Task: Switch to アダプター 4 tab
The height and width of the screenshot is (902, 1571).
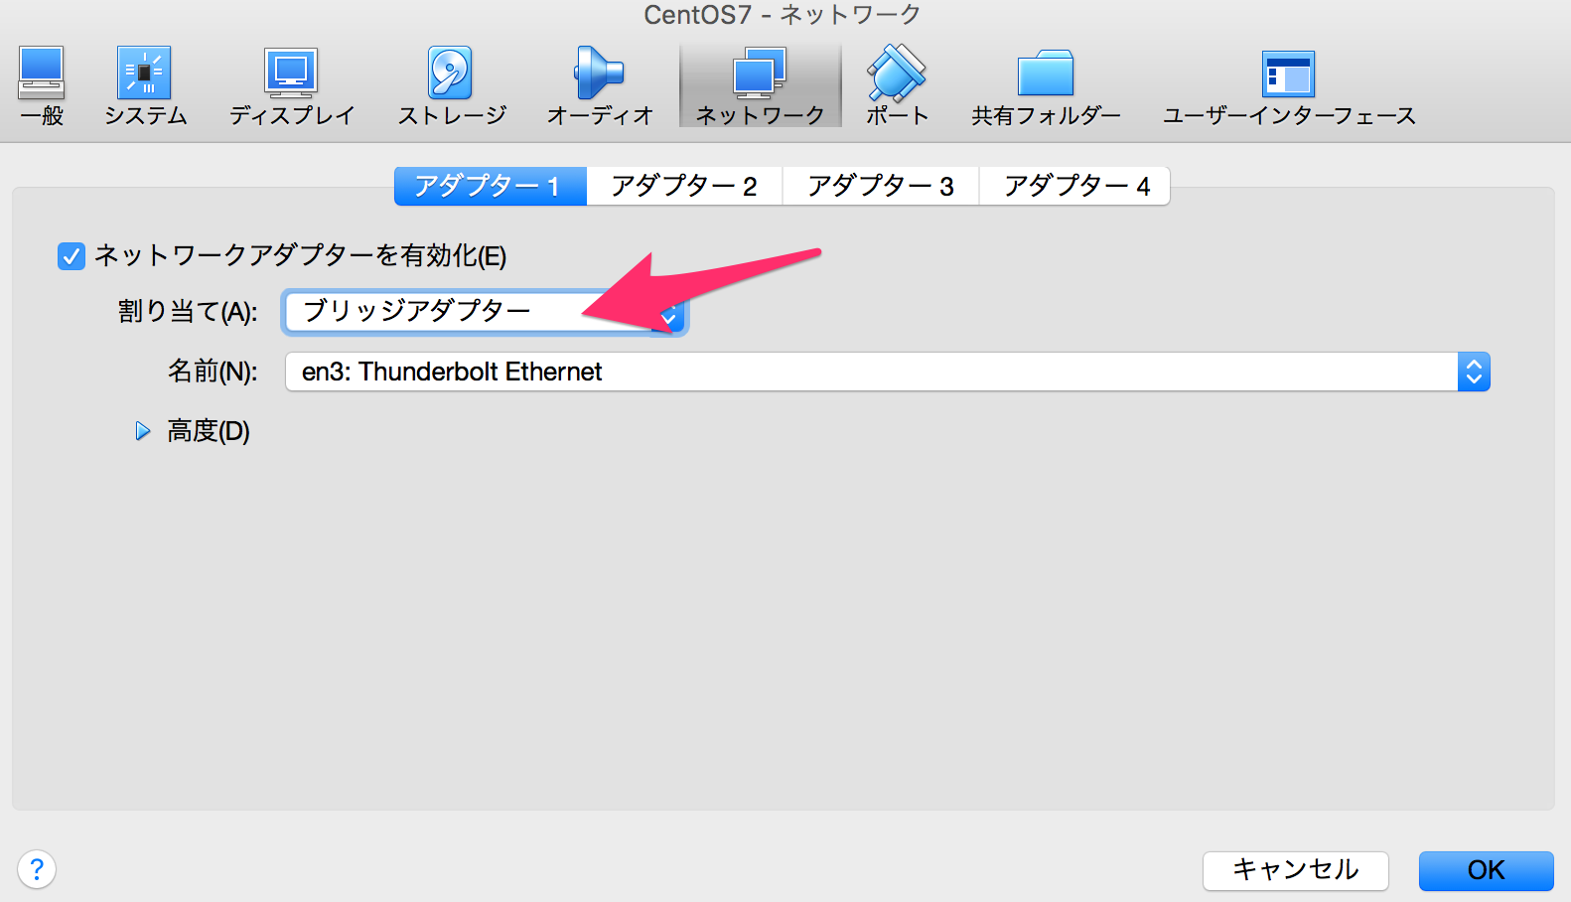Action: [x=1075, y=186]
